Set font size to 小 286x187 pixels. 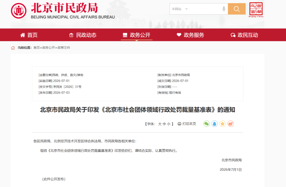tap(169, 124)
